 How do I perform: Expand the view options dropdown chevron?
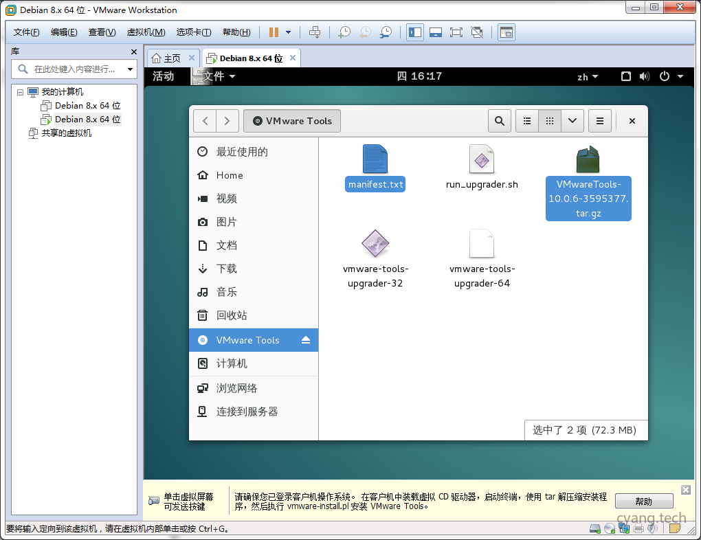tap(572, 121)
